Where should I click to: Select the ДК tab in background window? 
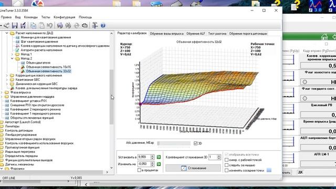300,173
